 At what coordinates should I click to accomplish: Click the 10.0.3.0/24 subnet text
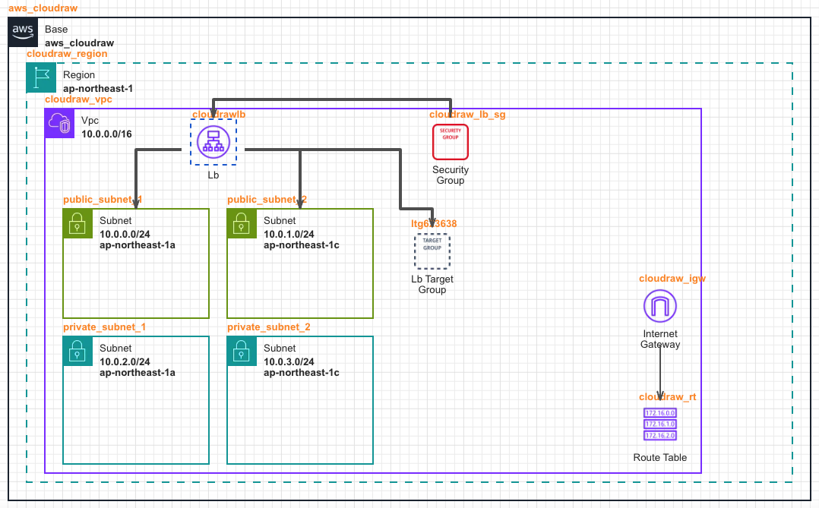click(x=289, y=361)
